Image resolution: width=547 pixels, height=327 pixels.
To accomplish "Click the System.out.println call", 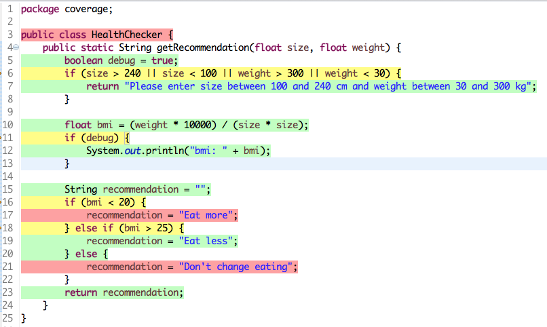I will 178,151.
